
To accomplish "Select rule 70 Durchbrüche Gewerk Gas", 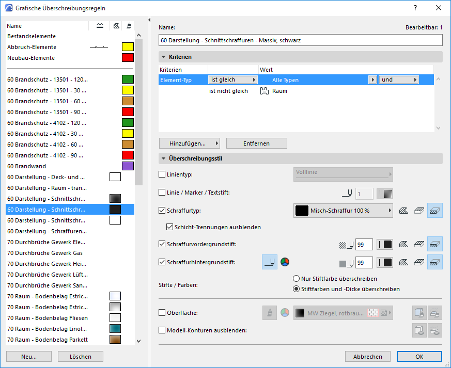I will click(70, 253).
